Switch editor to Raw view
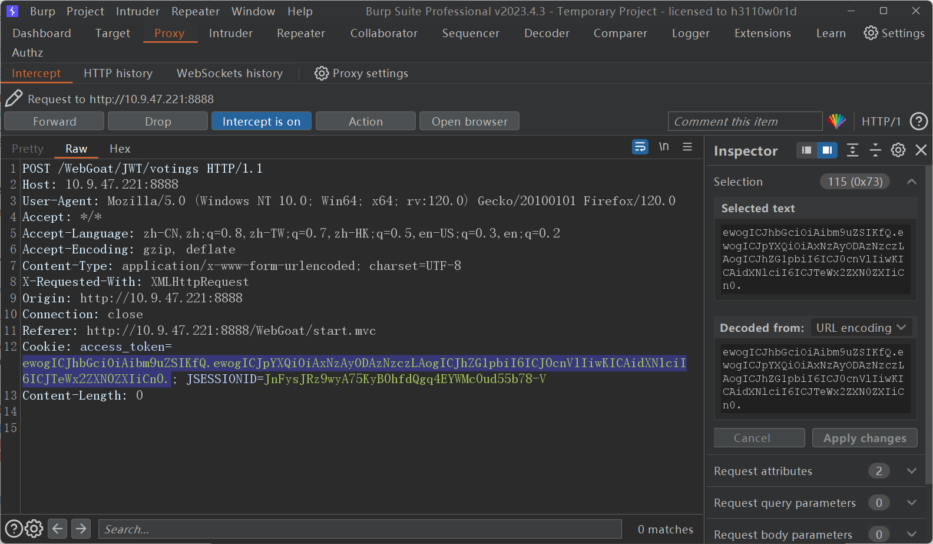 [x=77, y=149]
